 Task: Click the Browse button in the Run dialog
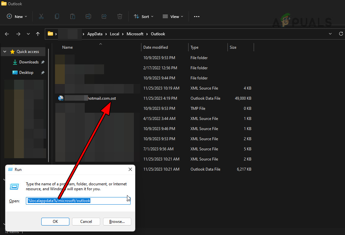tap(117, 222)
